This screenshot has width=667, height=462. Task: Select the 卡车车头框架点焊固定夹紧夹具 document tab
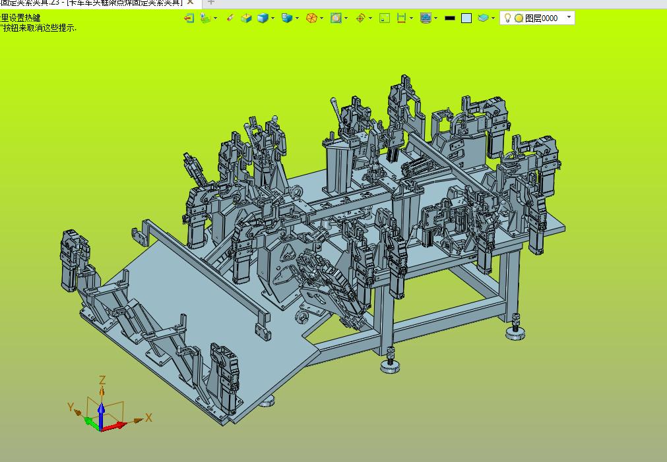click(92, 3)
